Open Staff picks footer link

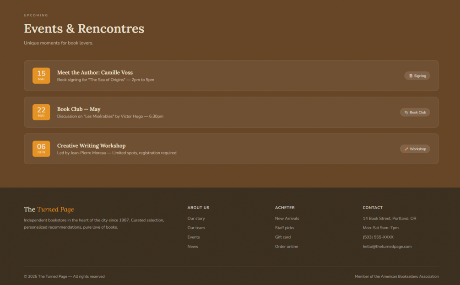click(x=285, y=228)
